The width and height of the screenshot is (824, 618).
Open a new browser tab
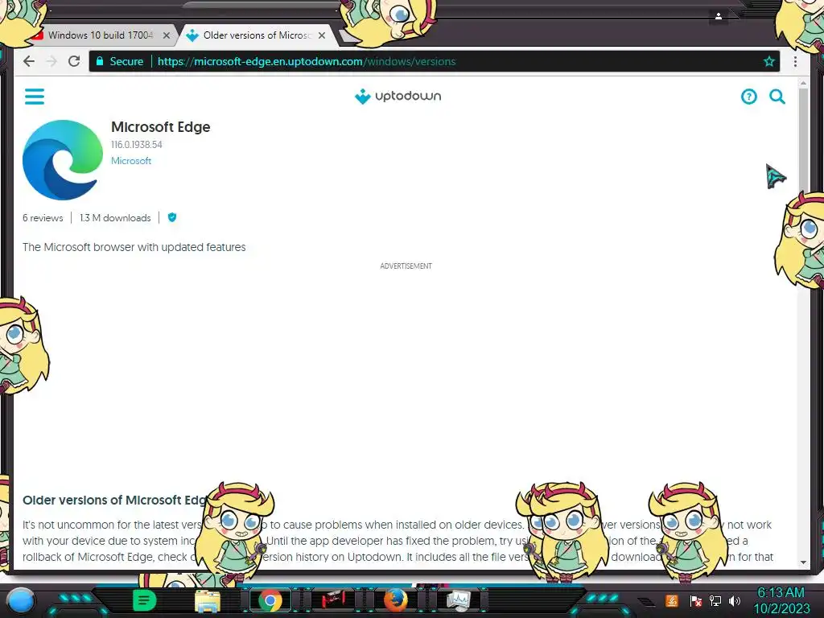coord(346,35)
